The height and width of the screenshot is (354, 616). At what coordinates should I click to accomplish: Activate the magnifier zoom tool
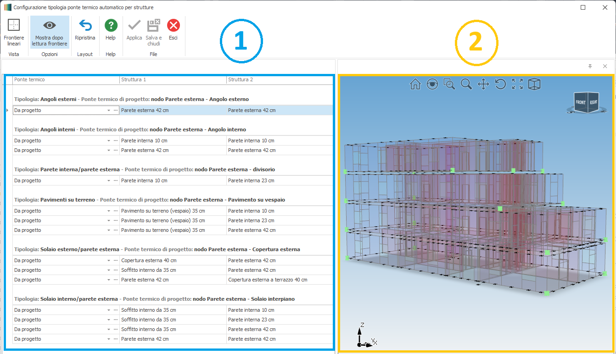(466, 84)
